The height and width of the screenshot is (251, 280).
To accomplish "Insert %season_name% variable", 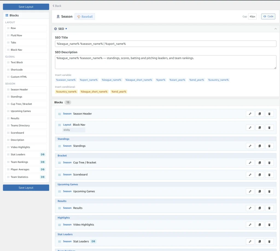I will coord(66,80).
